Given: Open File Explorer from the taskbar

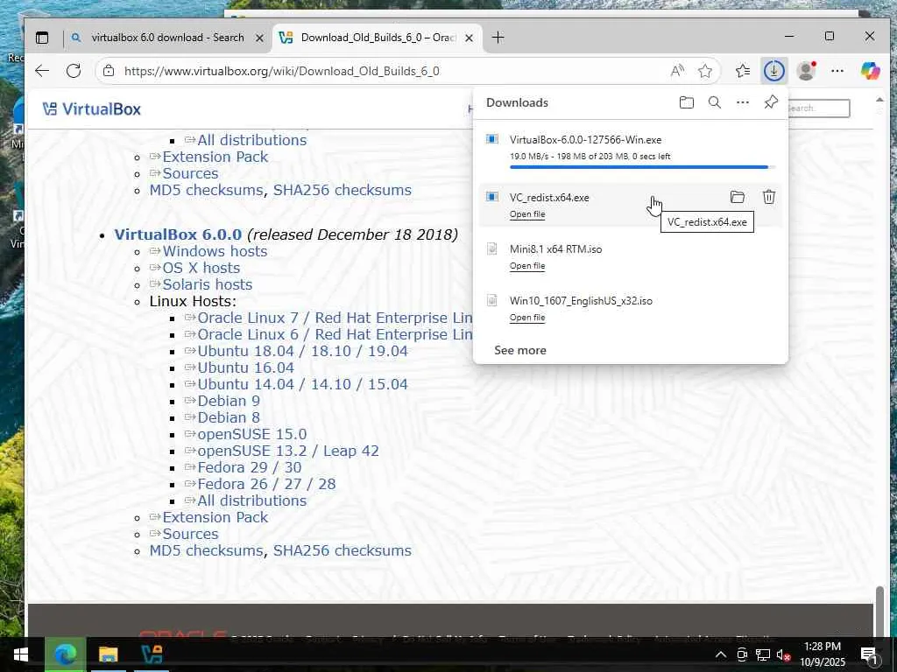Looking at the screenshot, I should [x=108, y=654].
